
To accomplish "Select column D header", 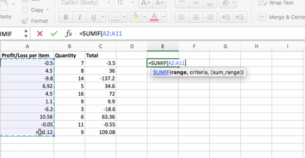I will [x=132, y=46].
